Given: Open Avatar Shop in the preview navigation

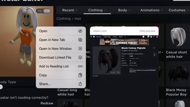Looking at the screenshot, I should [107, 37].
